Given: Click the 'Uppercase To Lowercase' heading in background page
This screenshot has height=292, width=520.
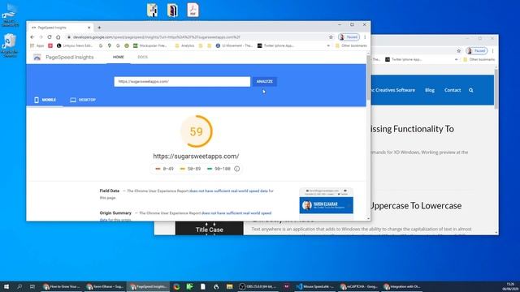Looking at the screenshot, I should [x=415, y=205].
